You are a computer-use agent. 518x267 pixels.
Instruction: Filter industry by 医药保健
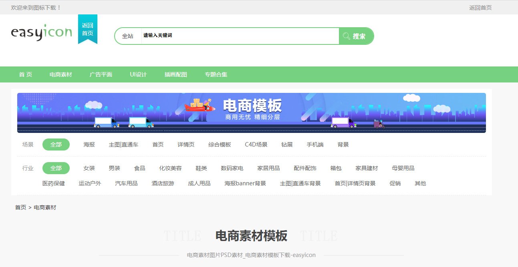click(54, 183)
